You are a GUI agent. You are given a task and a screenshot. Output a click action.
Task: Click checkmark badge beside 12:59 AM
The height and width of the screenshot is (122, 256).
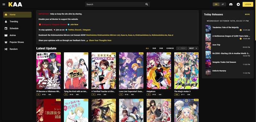241,30
